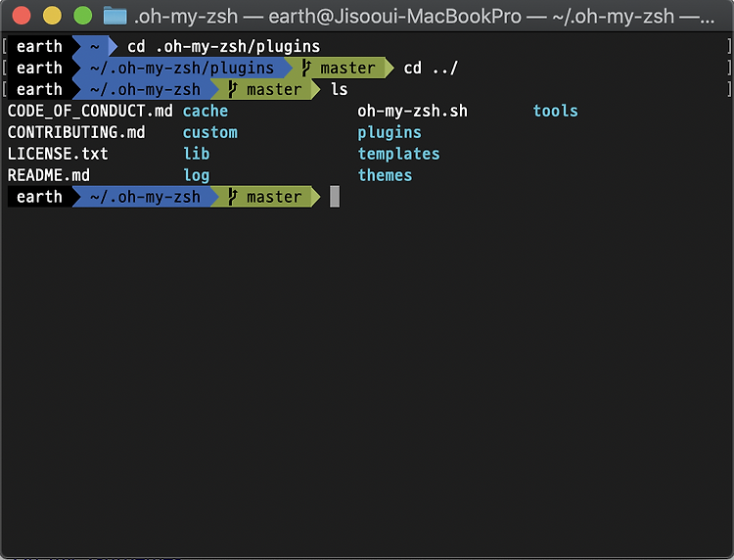Click the themes directory name
The height and width of the screenshot is (560, 734).
coord(385,175)
